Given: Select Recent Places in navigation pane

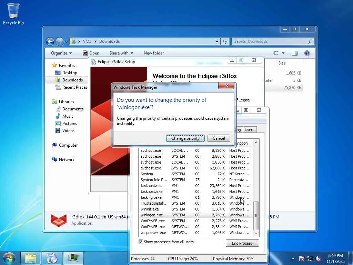Looking at the screenshot, I should coord(71,87).
